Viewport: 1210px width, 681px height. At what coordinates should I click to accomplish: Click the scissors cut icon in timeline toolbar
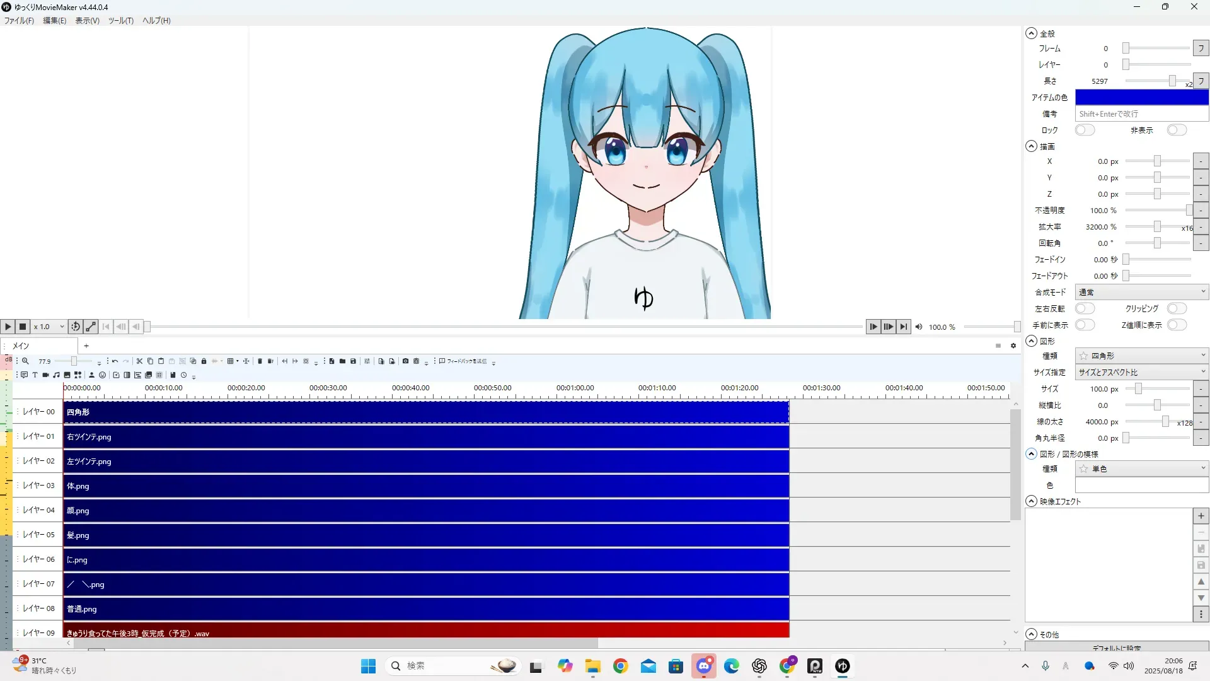(x=139, y=361)
